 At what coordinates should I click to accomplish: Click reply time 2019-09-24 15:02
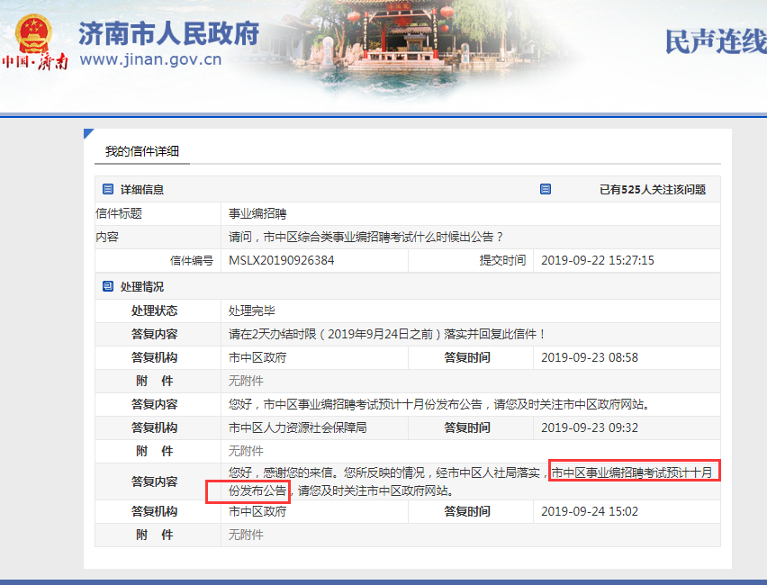[x=590, y=511]
